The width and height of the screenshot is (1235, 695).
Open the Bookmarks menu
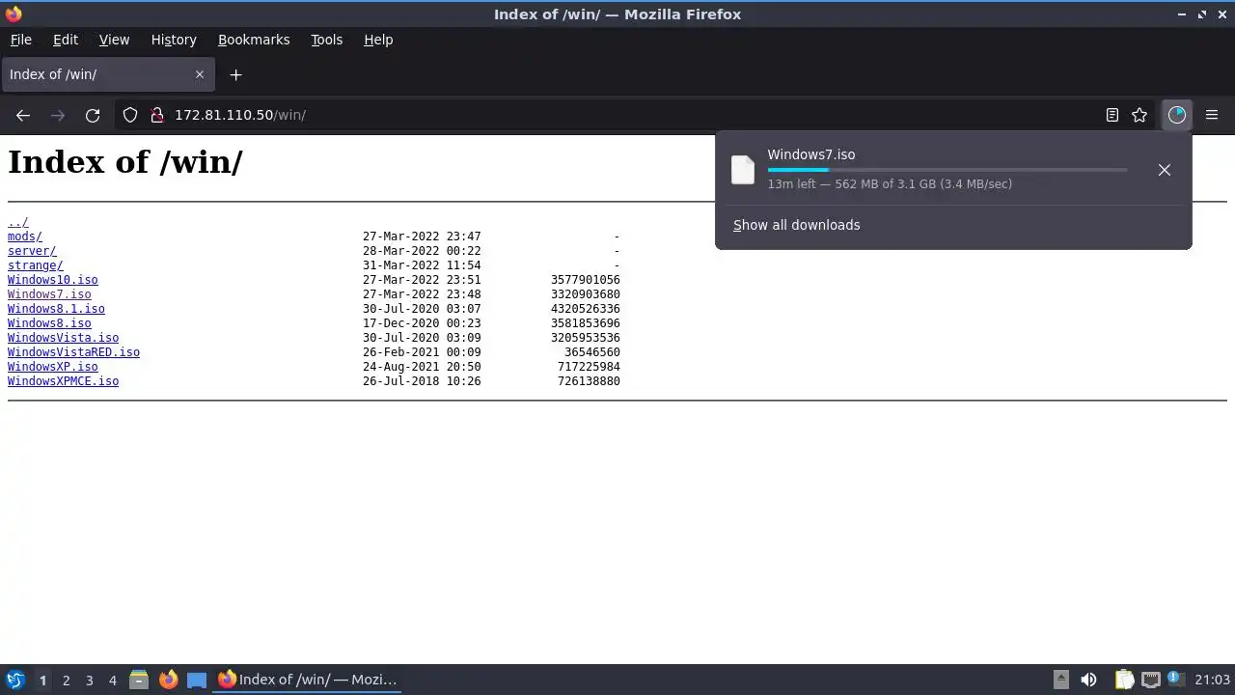tap(254, 40)
